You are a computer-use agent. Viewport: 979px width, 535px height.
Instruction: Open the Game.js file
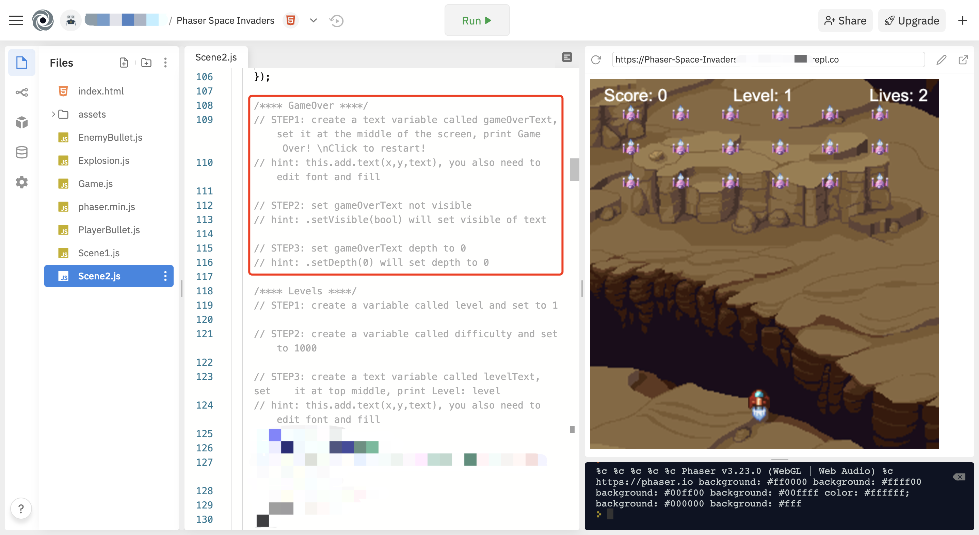95,184
